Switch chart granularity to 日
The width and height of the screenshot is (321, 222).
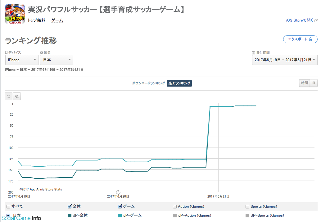pos(314,83)
